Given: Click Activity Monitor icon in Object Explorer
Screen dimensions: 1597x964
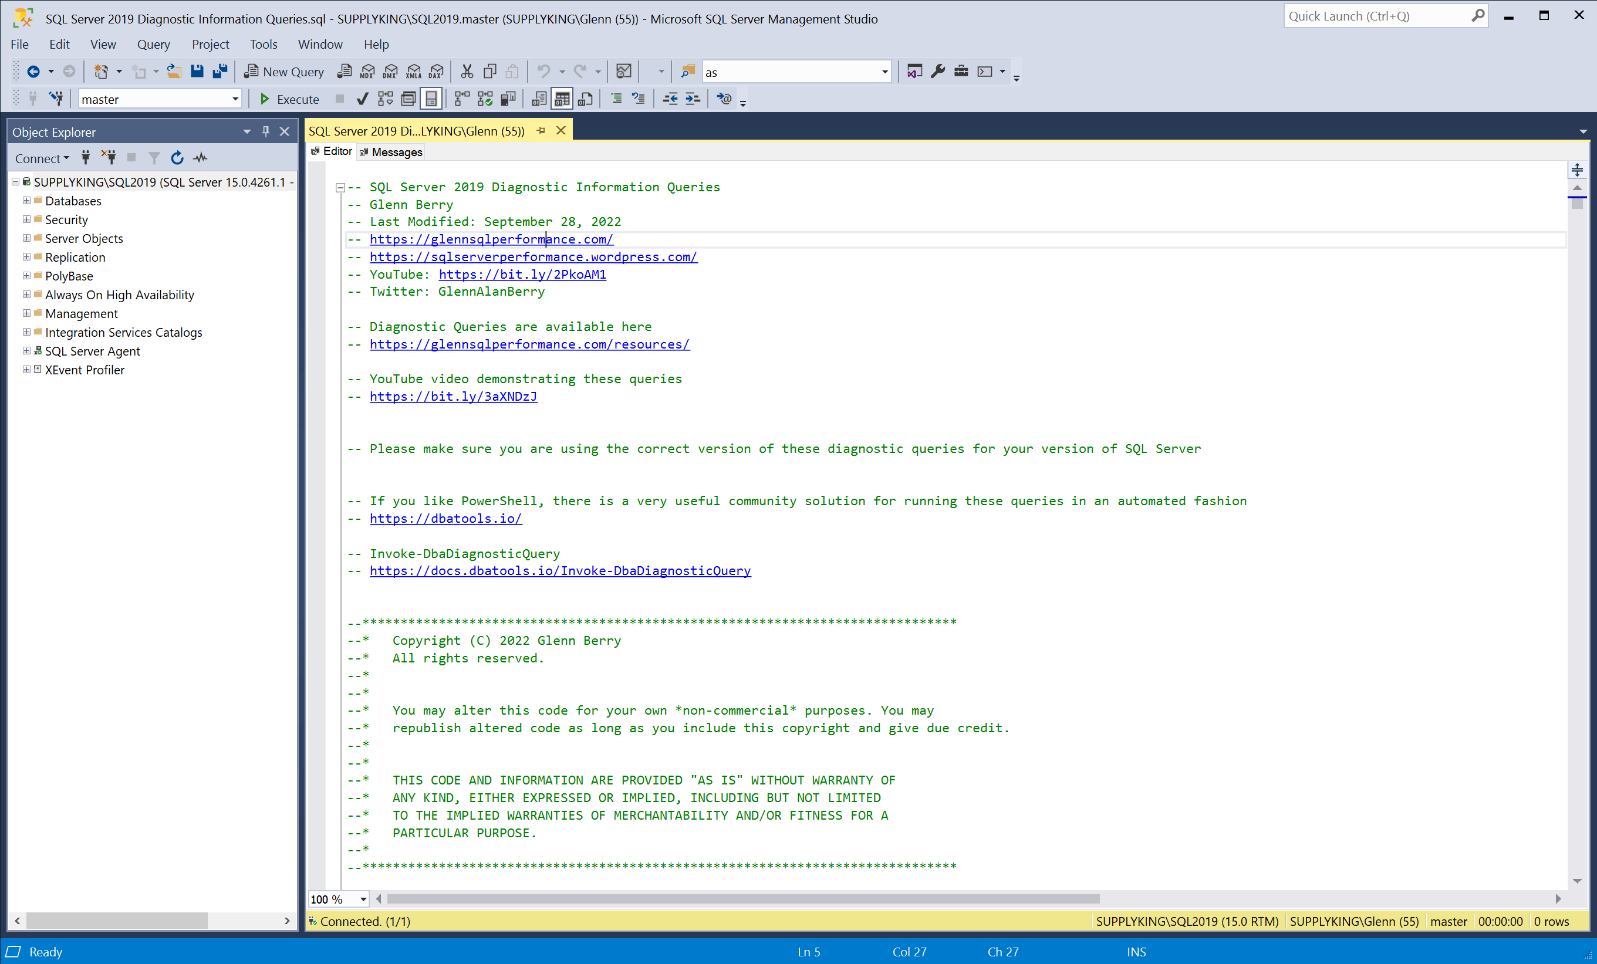Looking at the screenshot, I should click(x=200, y=158).
